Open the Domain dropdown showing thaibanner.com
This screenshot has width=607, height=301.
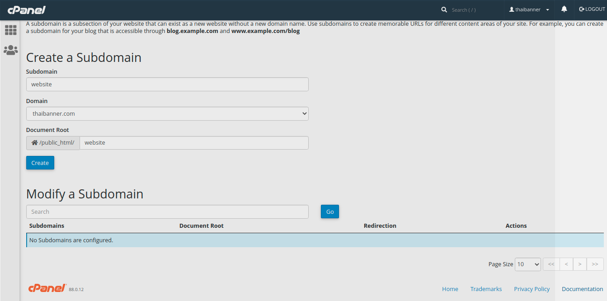pos(167,114)
